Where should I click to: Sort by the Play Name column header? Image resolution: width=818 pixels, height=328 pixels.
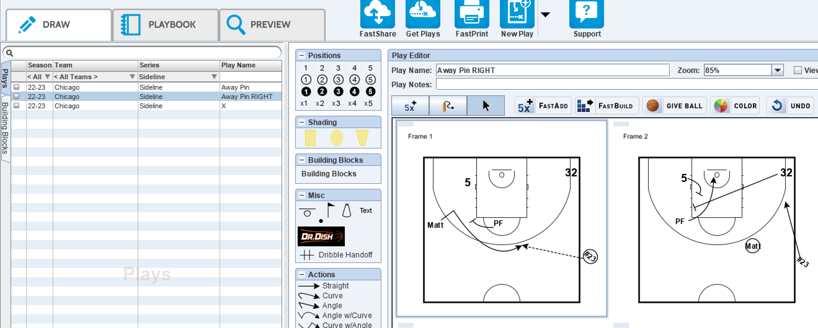(251, 65)
